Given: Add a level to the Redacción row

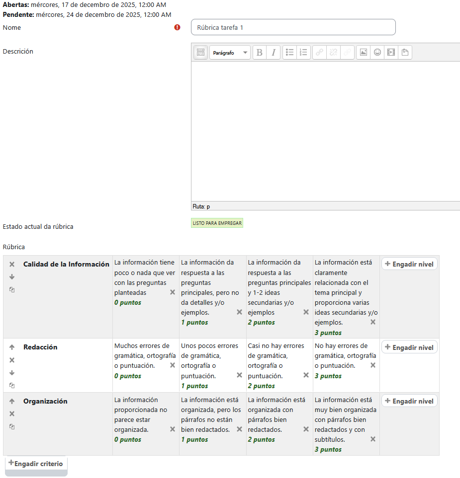Looking at the screenshot, I should 409,347.
